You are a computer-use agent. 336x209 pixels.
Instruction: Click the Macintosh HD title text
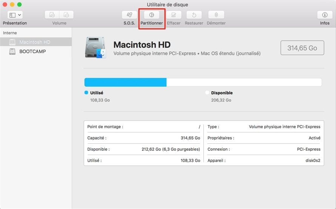point(142,45)
